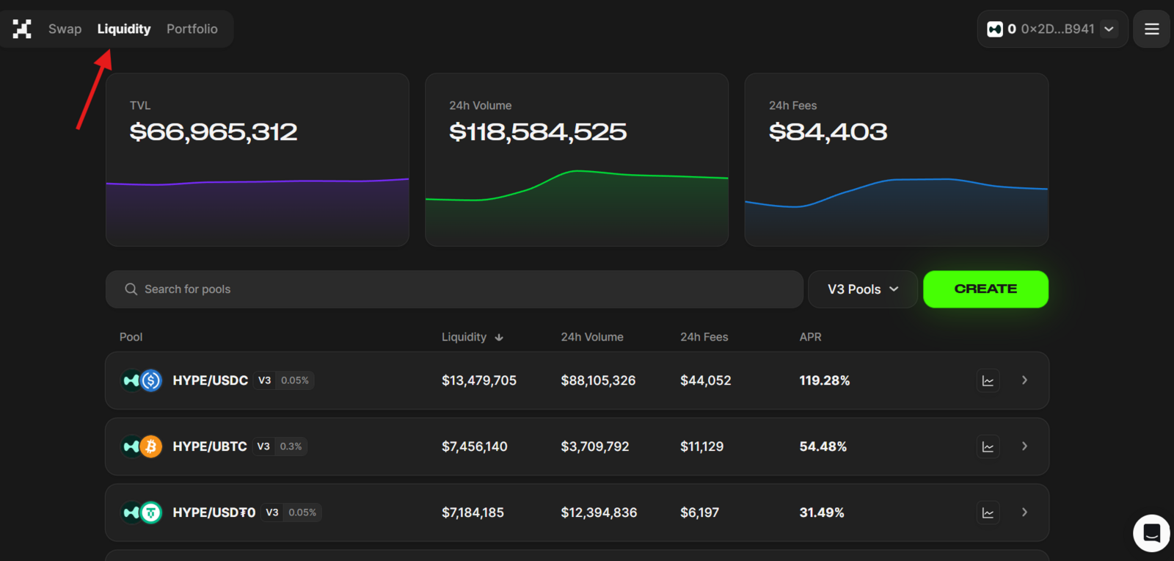Open the hamburger menu
Viewport: 1174px width, 561px height.
1152,29
